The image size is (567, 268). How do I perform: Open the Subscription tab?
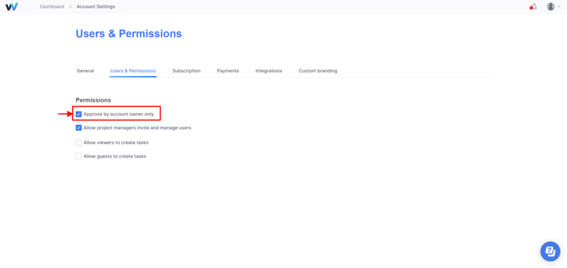(186, 71)
